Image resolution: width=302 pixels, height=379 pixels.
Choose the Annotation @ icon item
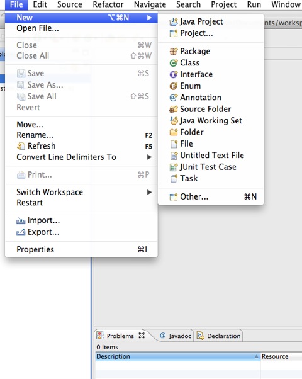[x=174, y=98]
